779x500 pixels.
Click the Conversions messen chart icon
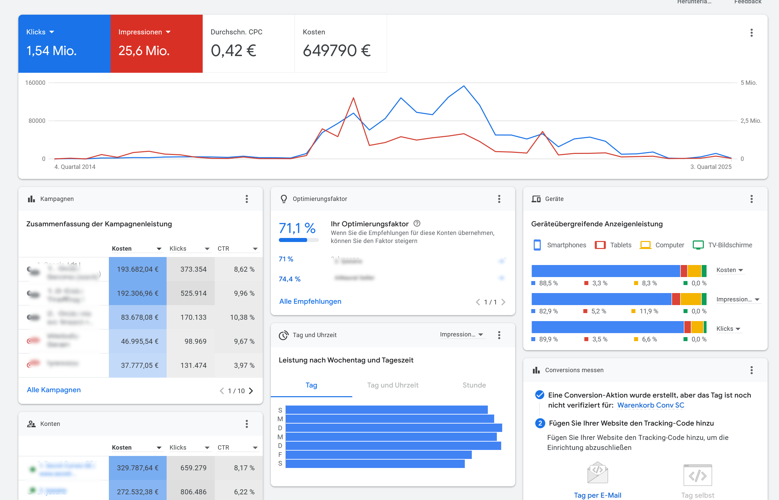tap(536, 370)
